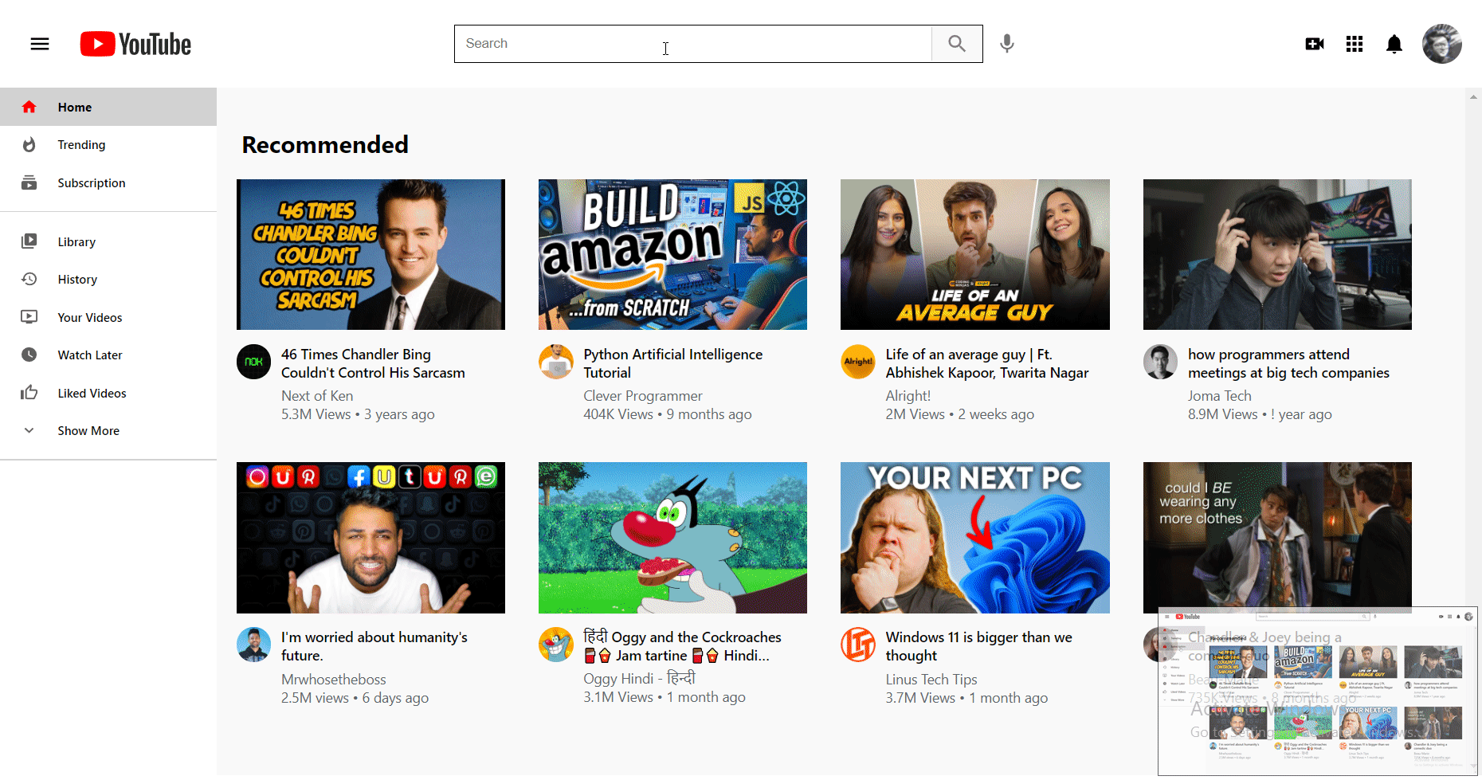Activate voice search microphone icon
This screenshot has height=780, width=1482.
click(1007, 44)
